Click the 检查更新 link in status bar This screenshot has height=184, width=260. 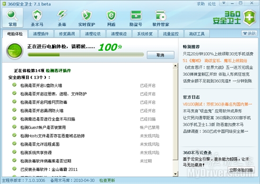tap(107, 180)
